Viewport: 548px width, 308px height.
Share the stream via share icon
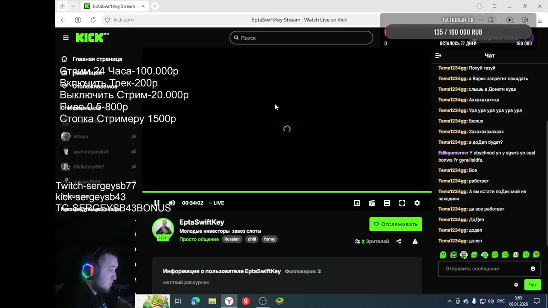coord(399,241)
